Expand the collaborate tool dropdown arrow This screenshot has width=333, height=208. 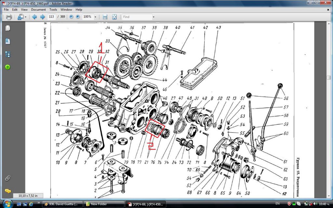coord(25,17)
